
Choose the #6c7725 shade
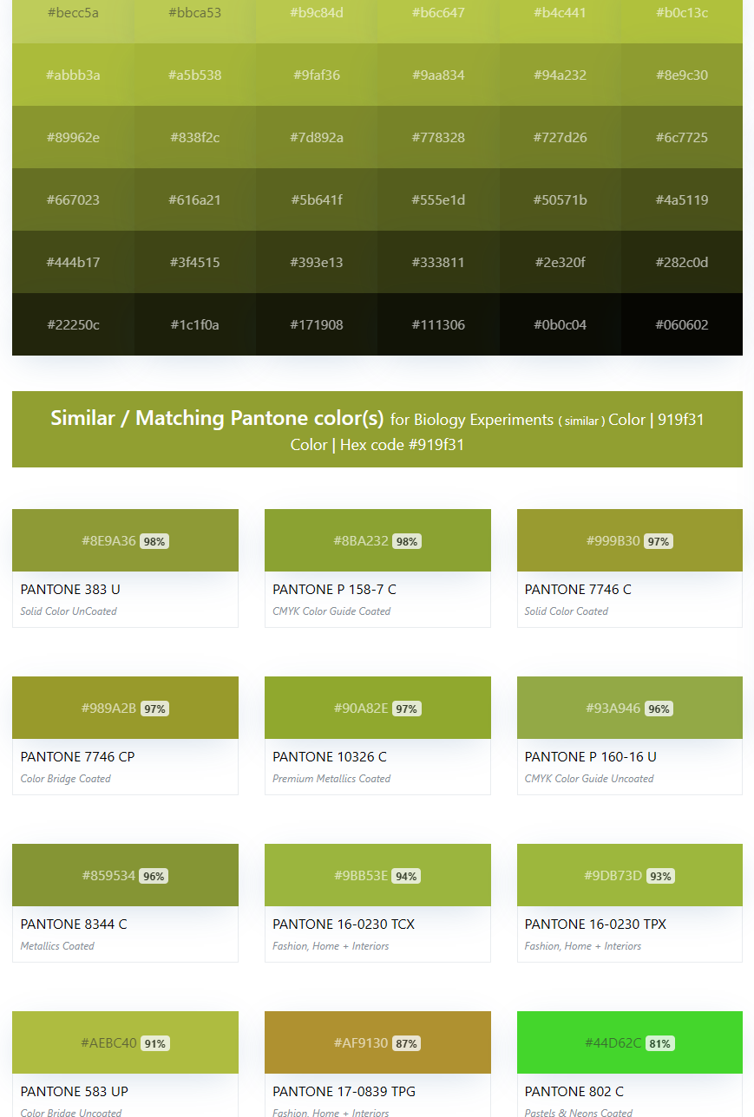[682, 137]
